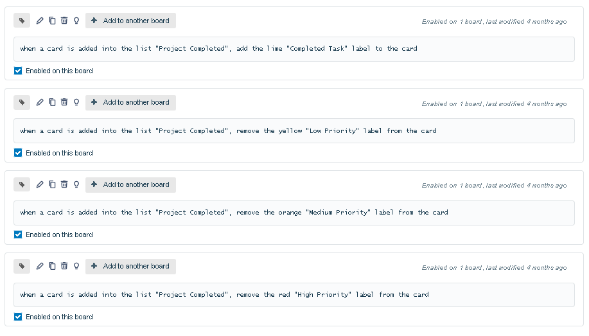Click lightbulb icon on High Priority rule
Image resolution: width=589 pixels, height=336 pixels.
(x=76, y=266)
